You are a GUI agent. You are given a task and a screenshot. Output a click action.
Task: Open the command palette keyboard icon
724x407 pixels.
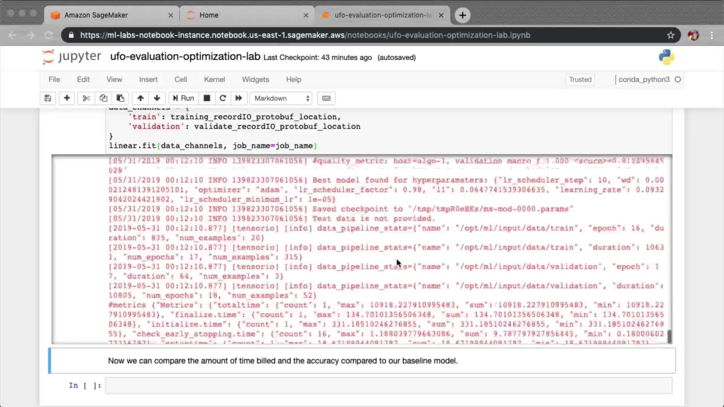pos(326,98)
